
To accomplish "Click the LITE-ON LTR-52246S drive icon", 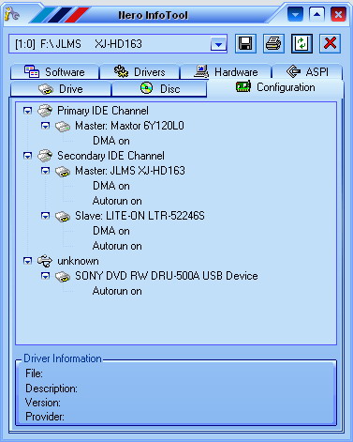I will point(63,217).
